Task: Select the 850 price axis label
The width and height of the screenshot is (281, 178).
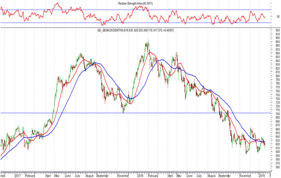Action: coord(278,57)
